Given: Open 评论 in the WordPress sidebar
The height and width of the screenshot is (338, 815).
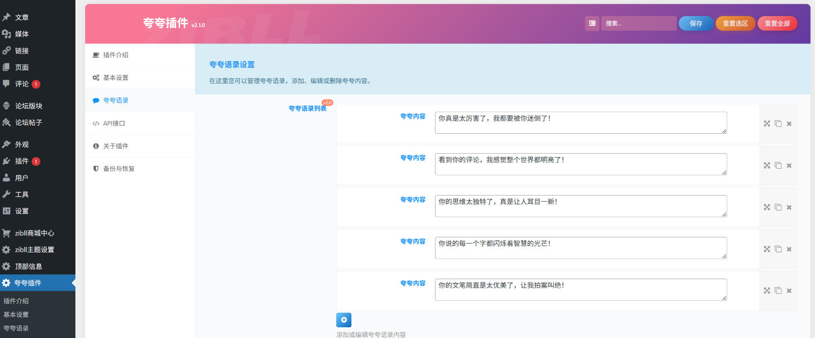Looking at the screenshot, I should (x=22, y=84).
